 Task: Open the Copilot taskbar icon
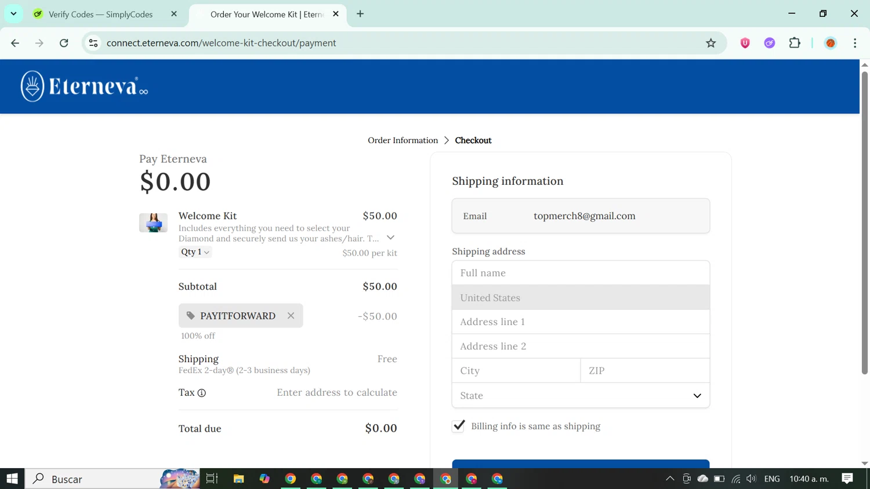264,479
